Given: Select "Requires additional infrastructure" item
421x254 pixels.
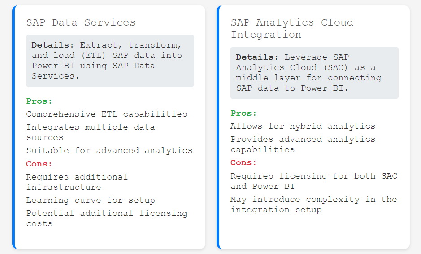Looking at the screenshot, I should pyautogui.click(x=77, y=182).
